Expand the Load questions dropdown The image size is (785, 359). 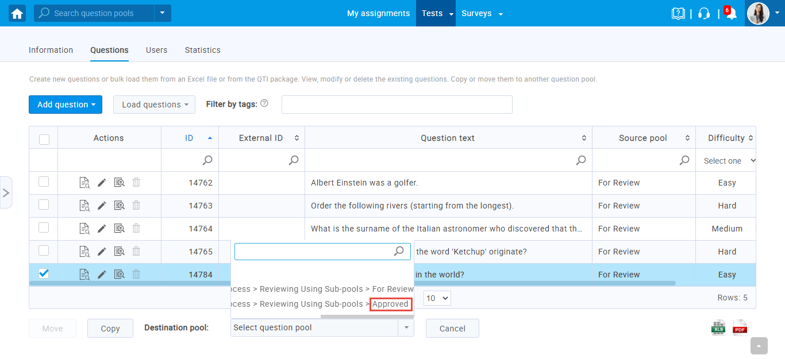[154, 105]
